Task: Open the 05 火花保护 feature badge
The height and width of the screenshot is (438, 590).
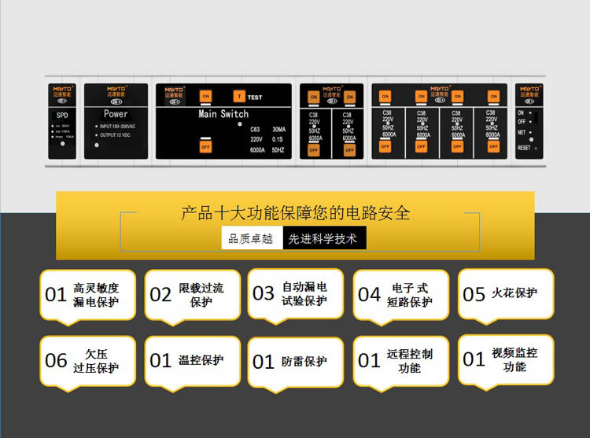Action: 506,294
